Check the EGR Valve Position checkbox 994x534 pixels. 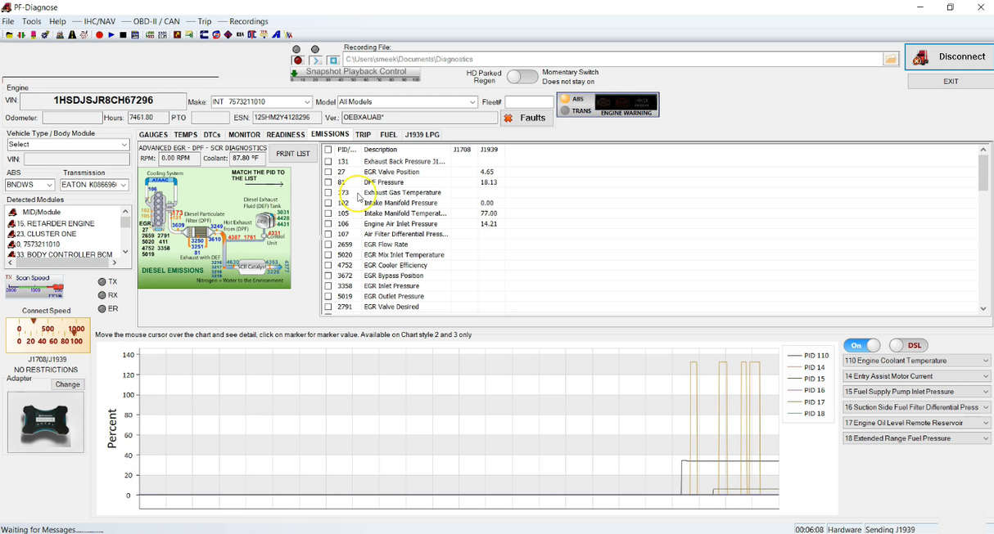point(328,172)
